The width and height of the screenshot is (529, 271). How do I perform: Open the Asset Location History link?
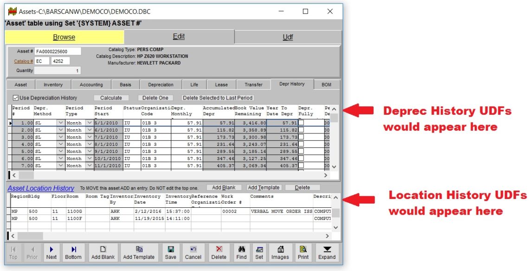point(41,188)
